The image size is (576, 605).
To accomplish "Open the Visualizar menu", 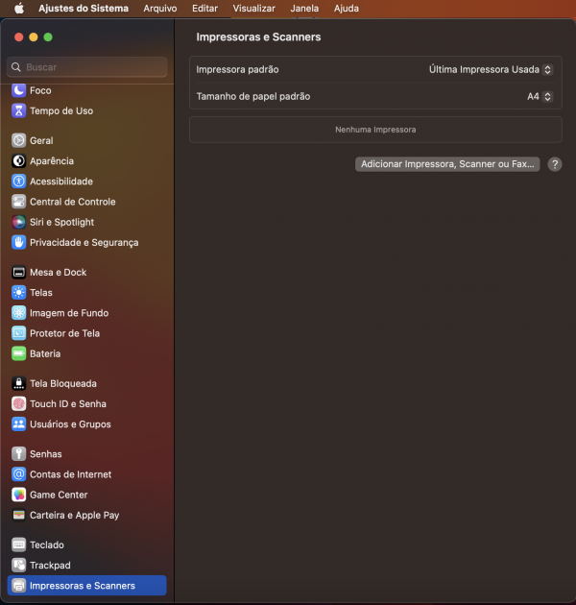I will 253,8.
